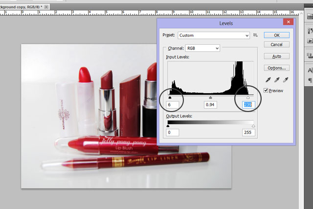
Task: Click the Auto levels button
Action: (277, 57)
